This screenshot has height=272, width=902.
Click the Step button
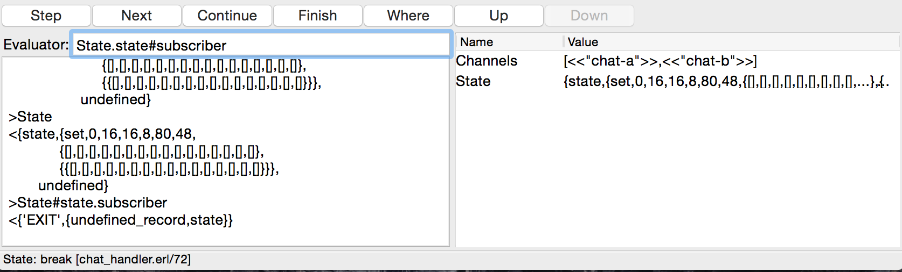click(46, 16)
